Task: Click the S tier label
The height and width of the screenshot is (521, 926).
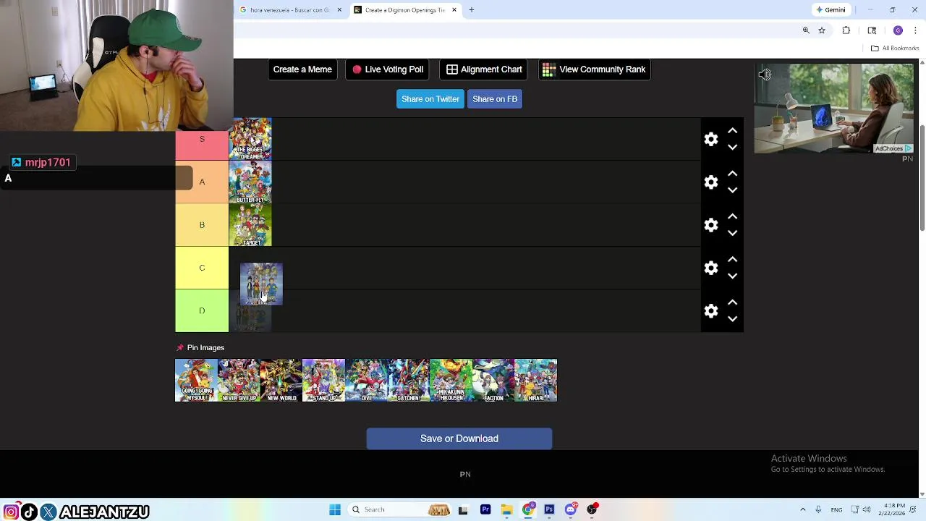Action: click(202, 139)
